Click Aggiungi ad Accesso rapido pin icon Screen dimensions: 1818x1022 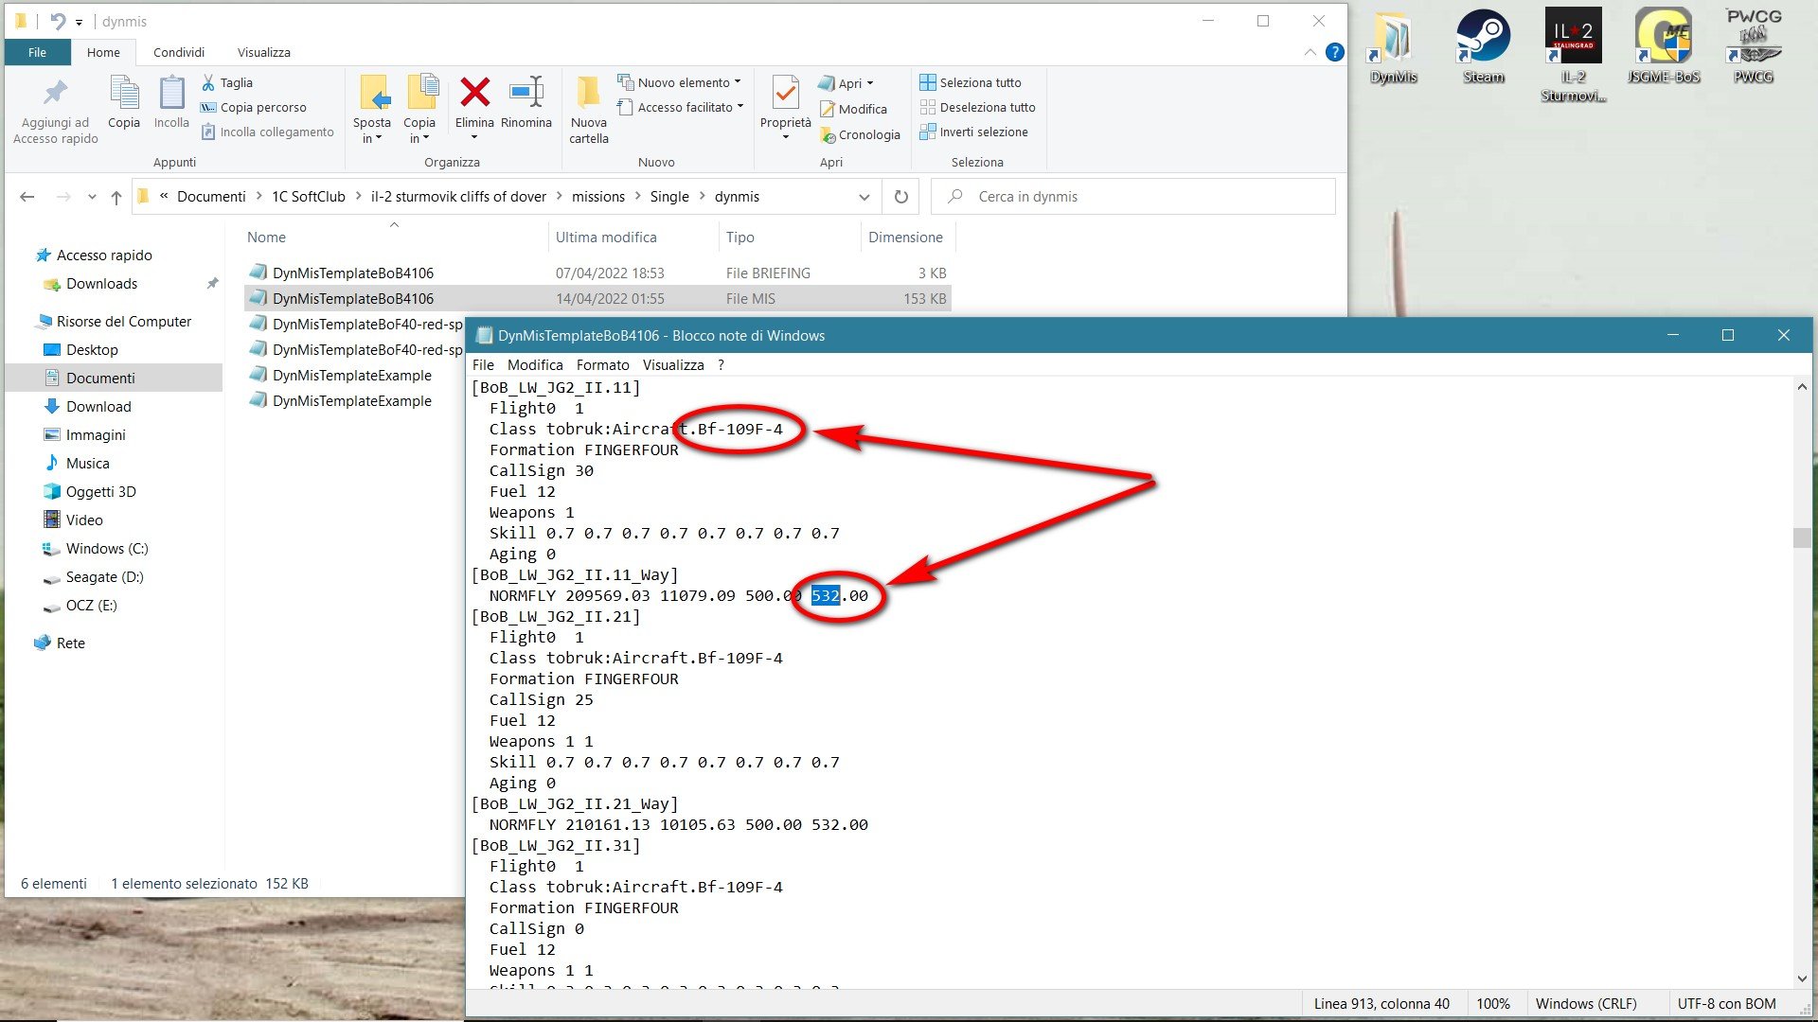point(55,93)
